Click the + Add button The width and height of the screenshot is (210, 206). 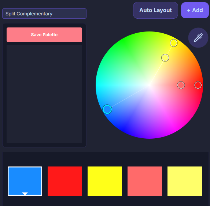(x=195, y=10)
